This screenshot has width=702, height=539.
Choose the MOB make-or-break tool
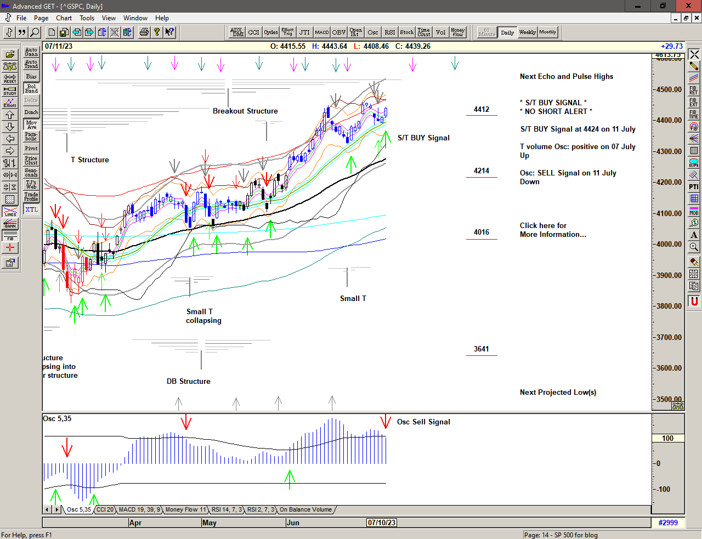pos(694,211)
